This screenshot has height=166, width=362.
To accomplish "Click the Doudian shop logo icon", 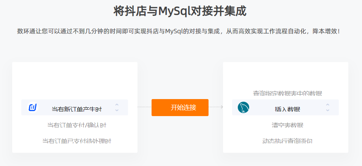I will [33, 107].
